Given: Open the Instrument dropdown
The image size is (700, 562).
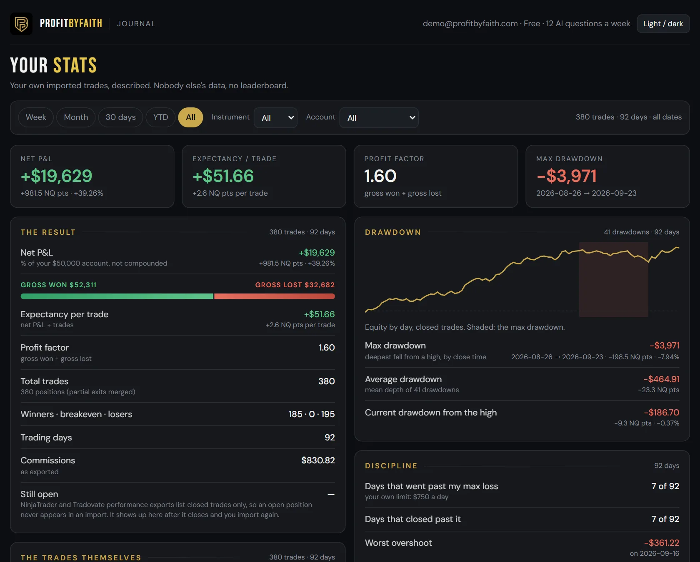Looking at the screenshot, I should (x=275, y=118).
